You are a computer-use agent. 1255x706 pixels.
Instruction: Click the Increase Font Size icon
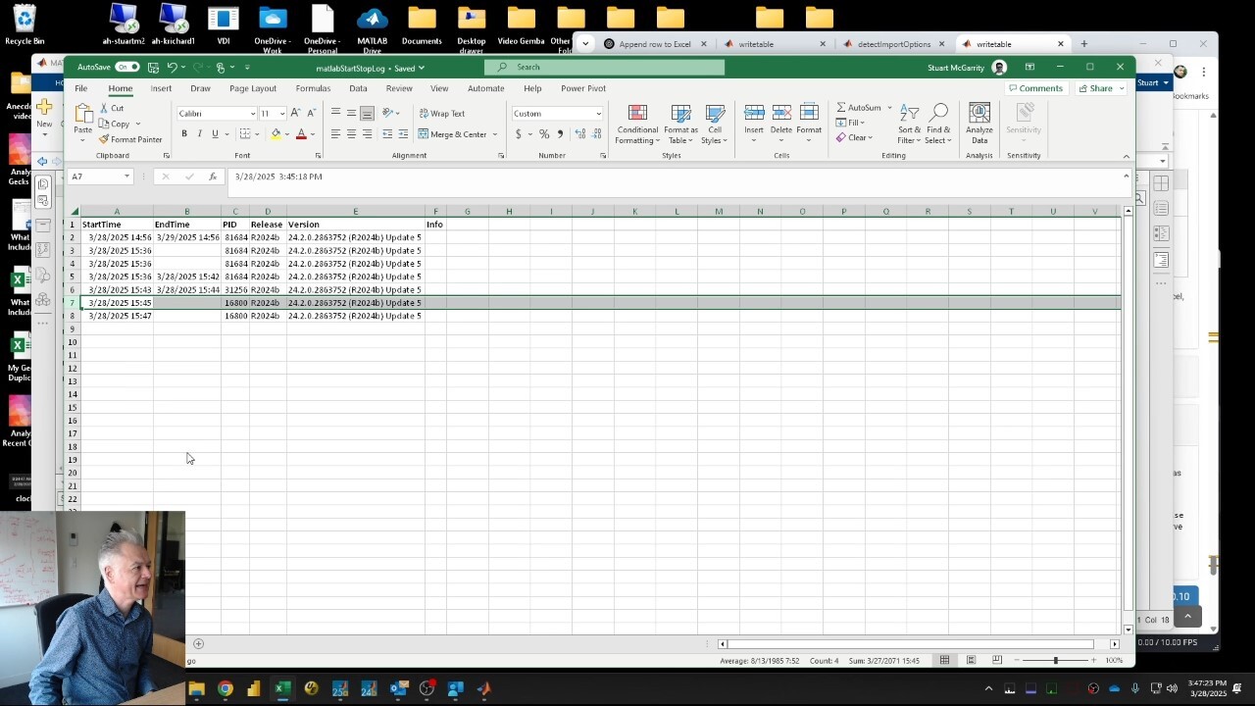295,114
